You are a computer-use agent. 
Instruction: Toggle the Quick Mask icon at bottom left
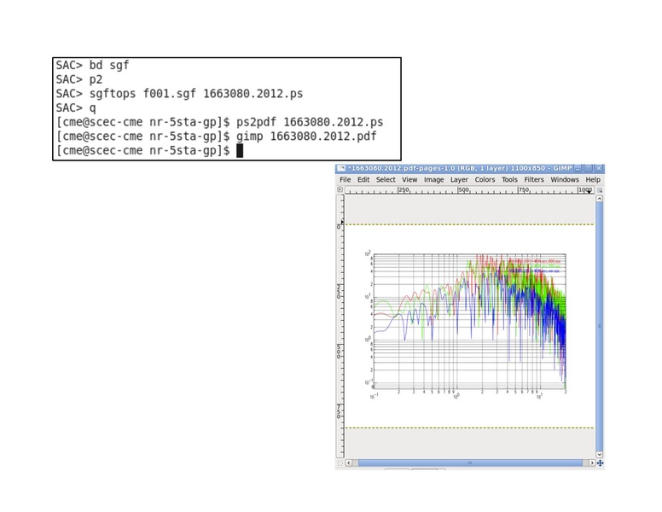340,463
